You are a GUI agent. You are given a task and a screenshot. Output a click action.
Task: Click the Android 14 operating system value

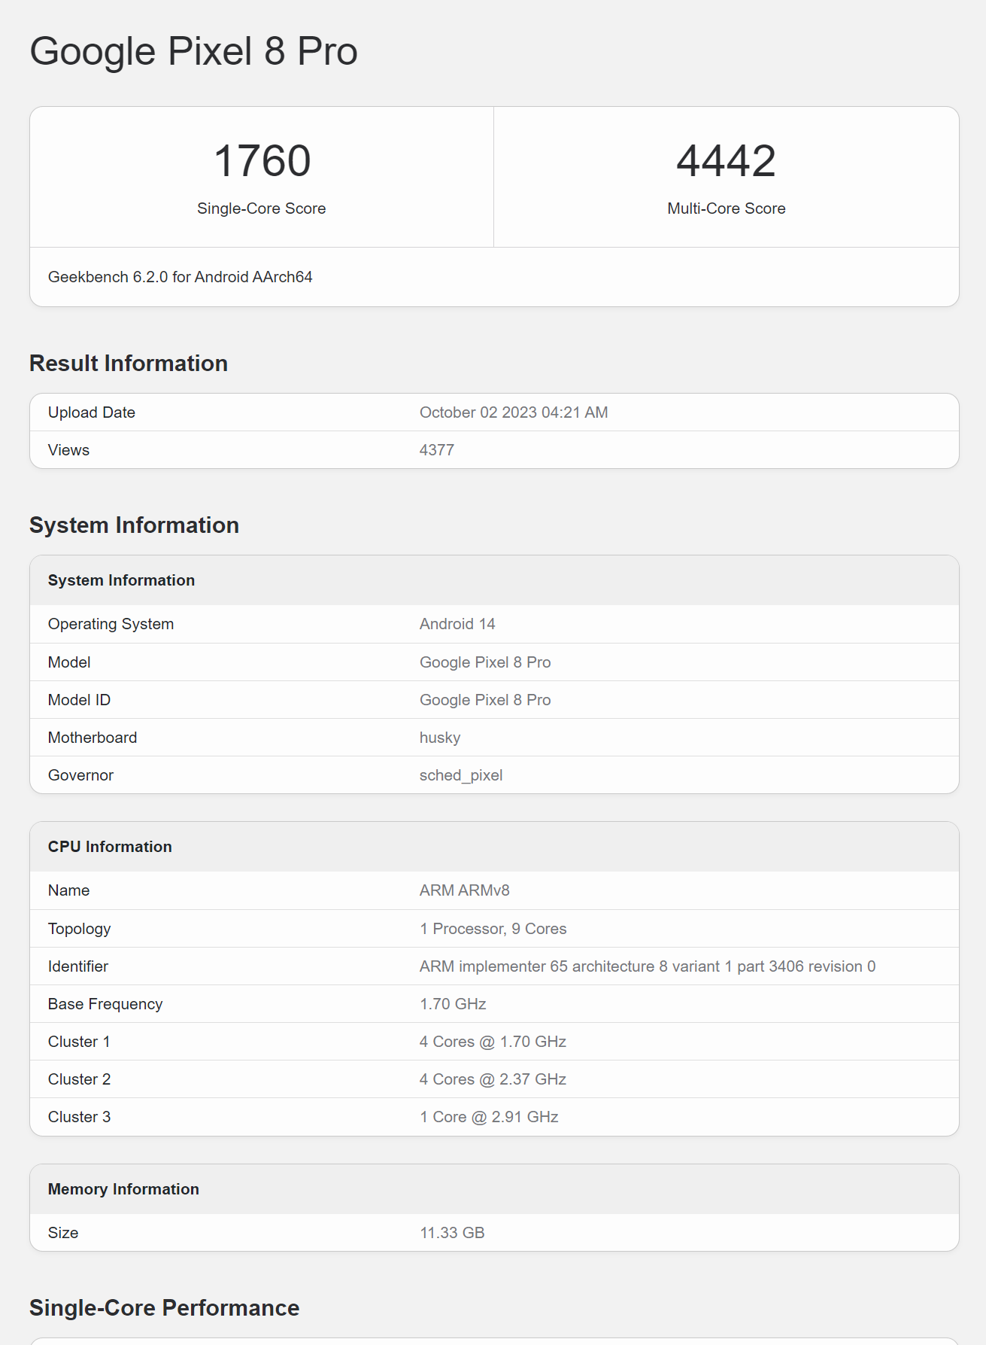[x=457, y=624]
